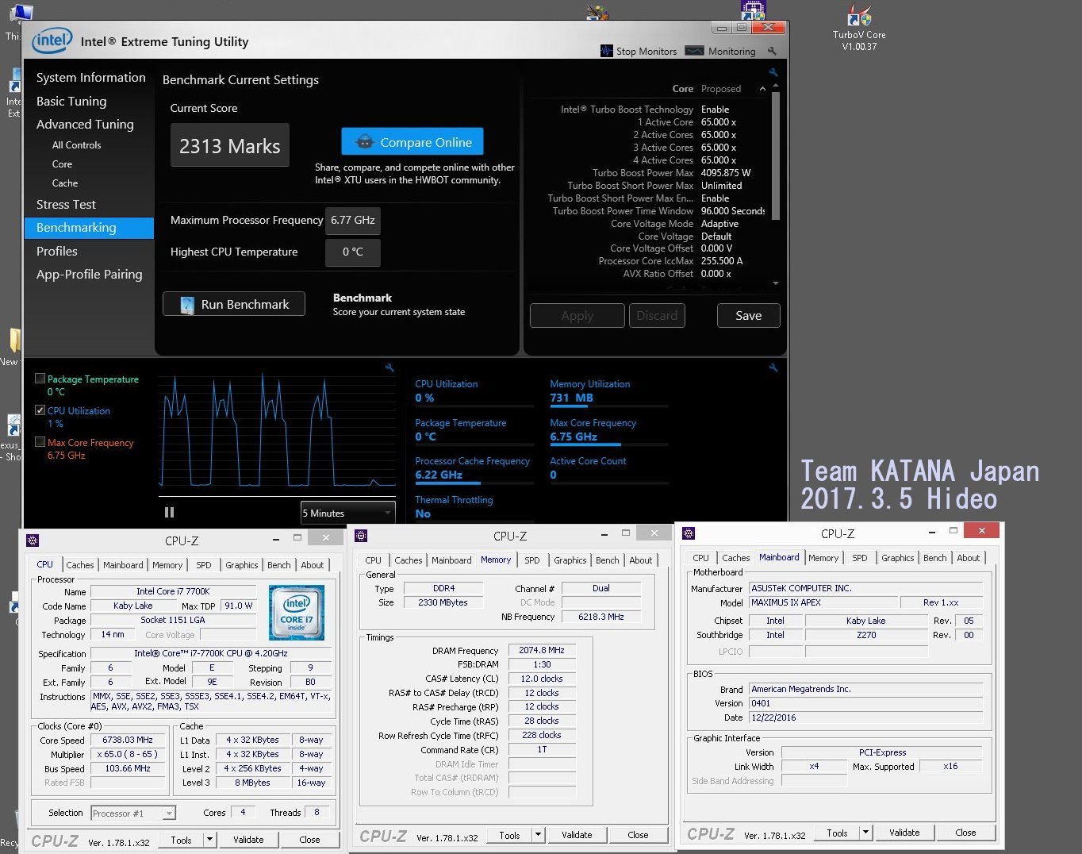The height and width of the screenshot is (854, 1082).
Task: Select Cache under Advanced Tuning
Action: coord(65,183)
